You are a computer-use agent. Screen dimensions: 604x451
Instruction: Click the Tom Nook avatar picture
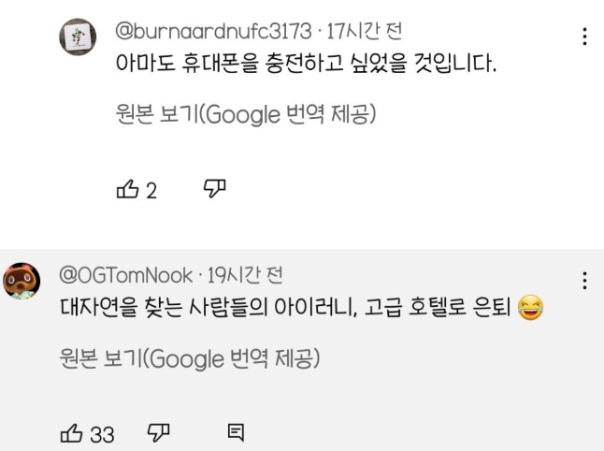click(22, 282)
